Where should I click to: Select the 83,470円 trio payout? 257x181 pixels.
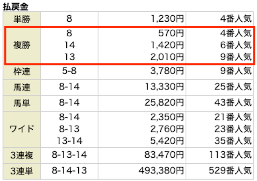click(x=164, y=155)
